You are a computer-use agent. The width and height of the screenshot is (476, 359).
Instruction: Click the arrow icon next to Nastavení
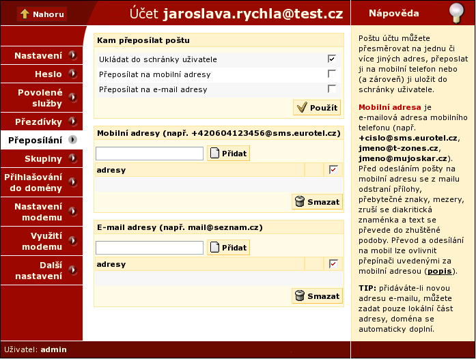pyautogui.click(x=72, y=55)
